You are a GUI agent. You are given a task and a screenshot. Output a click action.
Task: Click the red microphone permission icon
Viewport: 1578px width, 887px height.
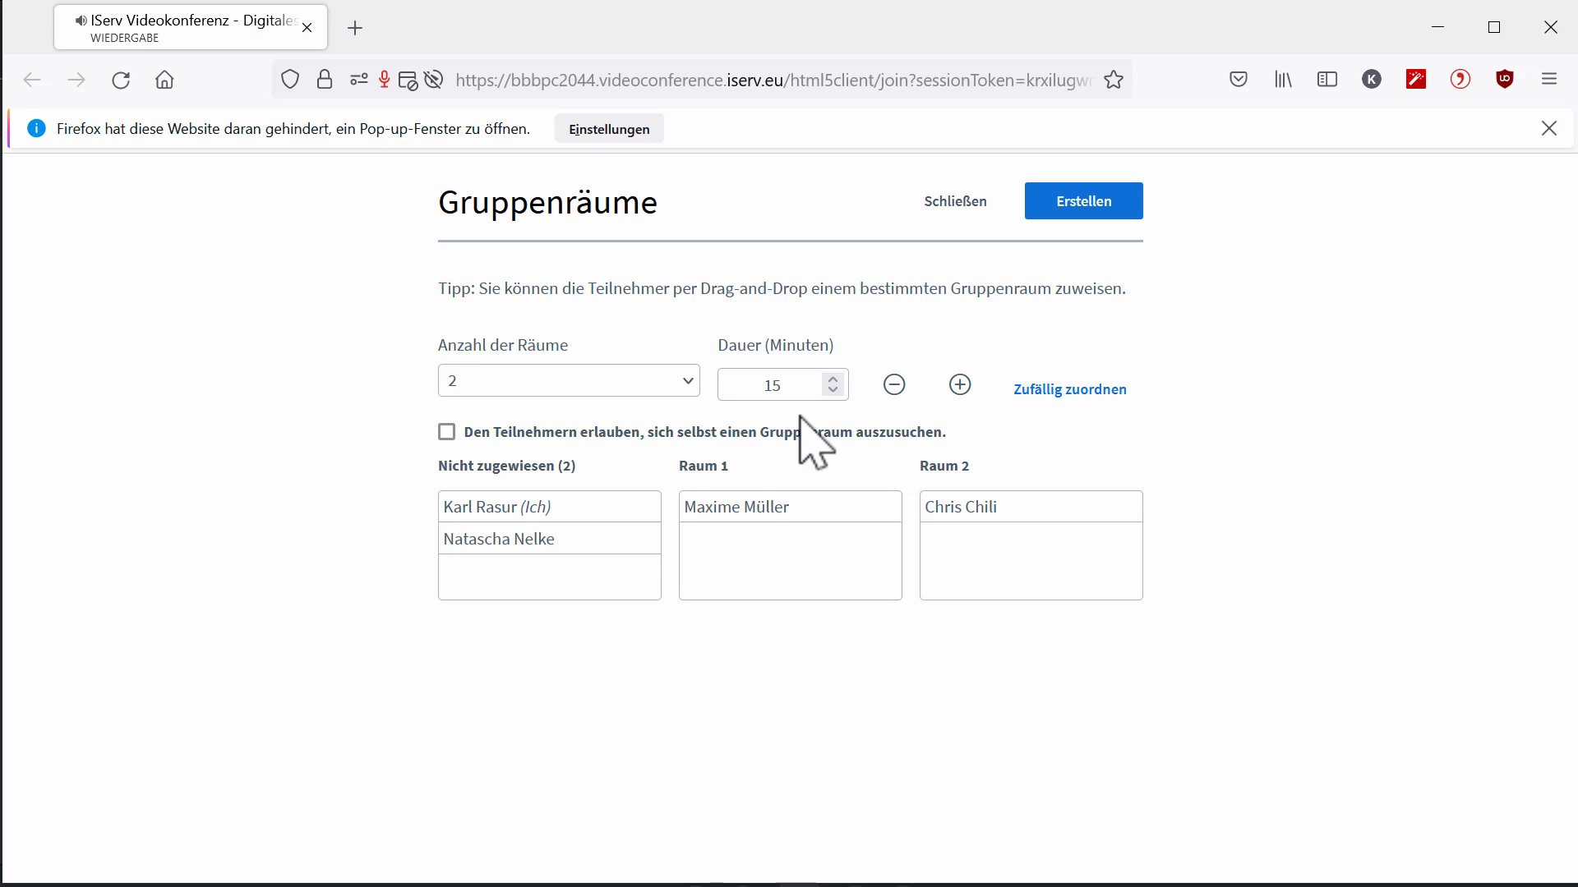383,79
